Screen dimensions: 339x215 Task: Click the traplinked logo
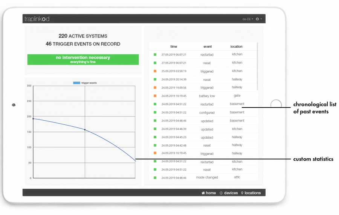point(37,19)
